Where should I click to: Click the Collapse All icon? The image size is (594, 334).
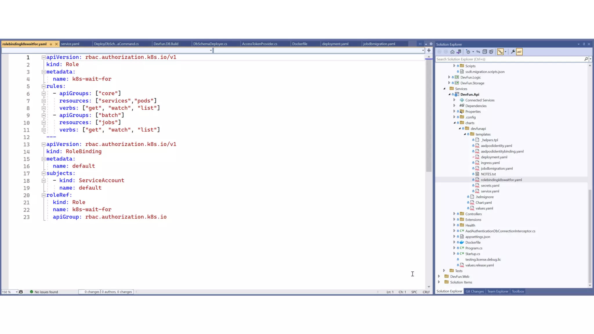pos(485,52)
